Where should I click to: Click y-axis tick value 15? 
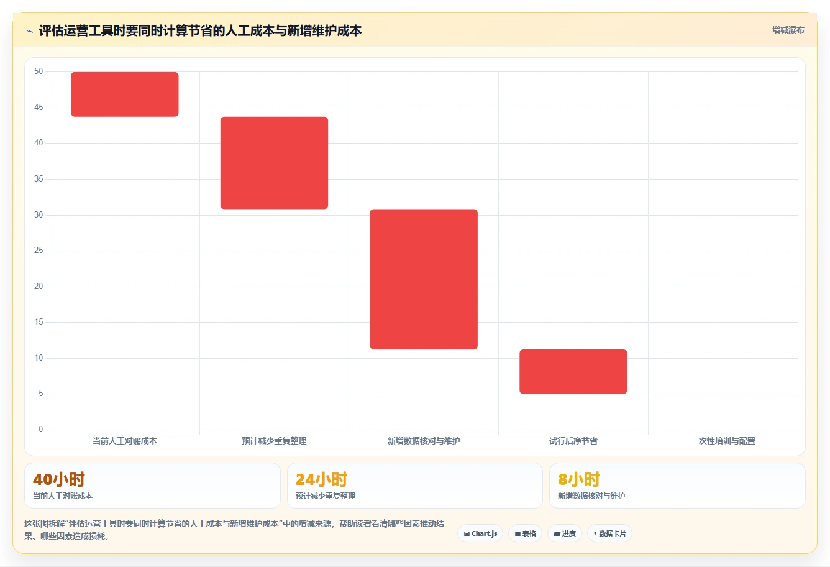[x=39, y=322]
